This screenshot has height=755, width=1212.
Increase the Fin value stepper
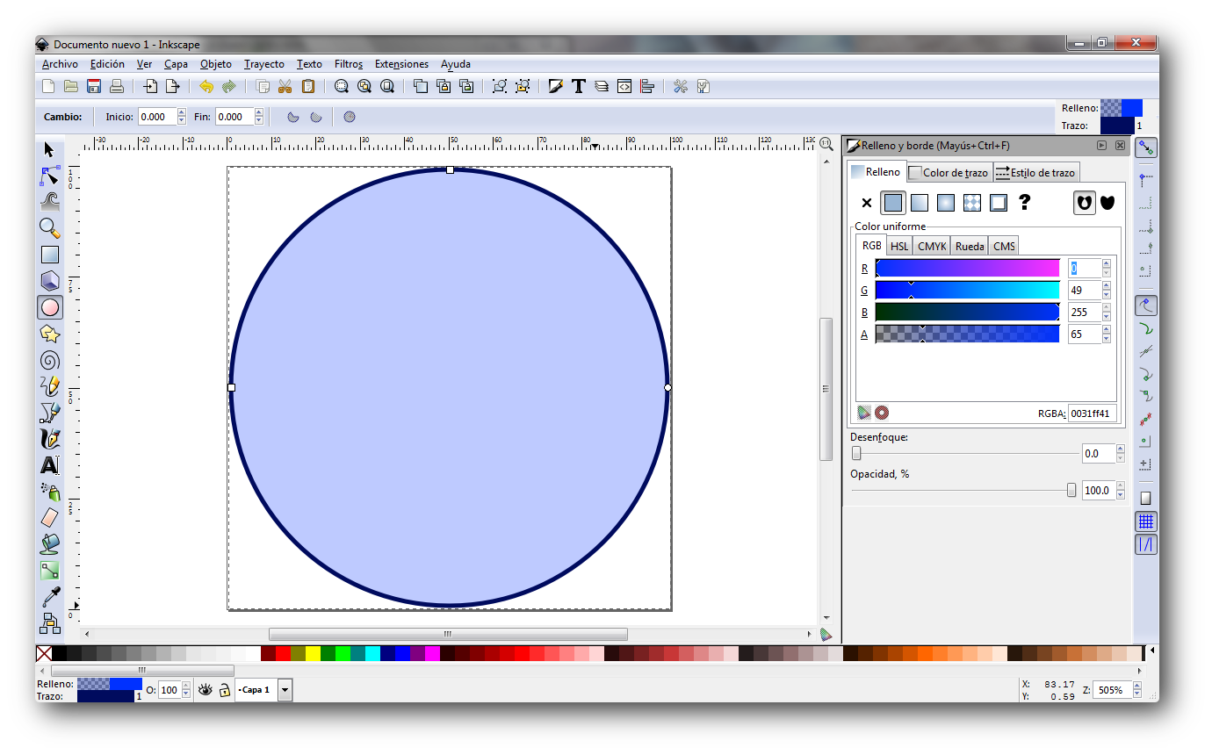(x=259, y=112)
